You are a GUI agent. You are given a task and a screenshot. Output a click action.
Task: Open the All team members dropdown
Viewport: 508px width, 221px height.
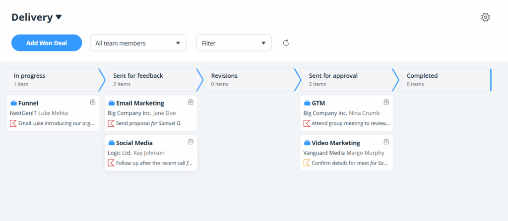[x=138, y=43]
